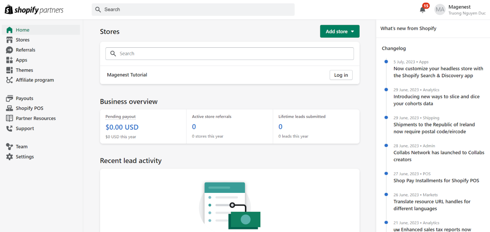490x232 pixels.
Task: Select the Settings entry in the sidebar
Action: [x=25, y=157]
